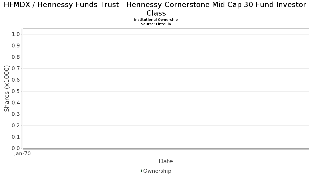Click the 0.0 y-axis tick label
312x175 pixels.
point(16,149)
